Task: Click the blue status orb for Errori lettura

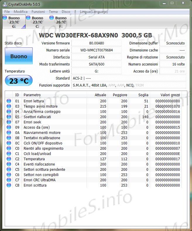Action: (9, 101)
